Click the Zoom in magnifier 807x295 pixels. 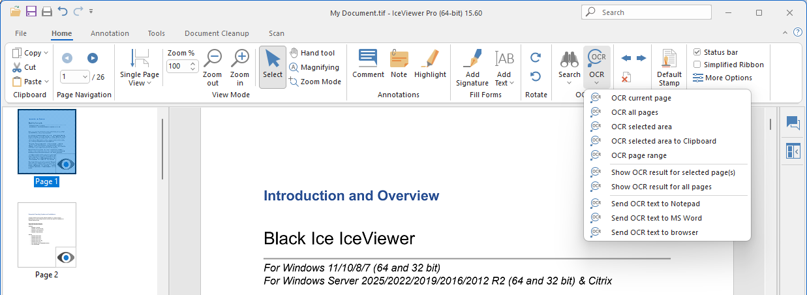[x=240, y=67]
